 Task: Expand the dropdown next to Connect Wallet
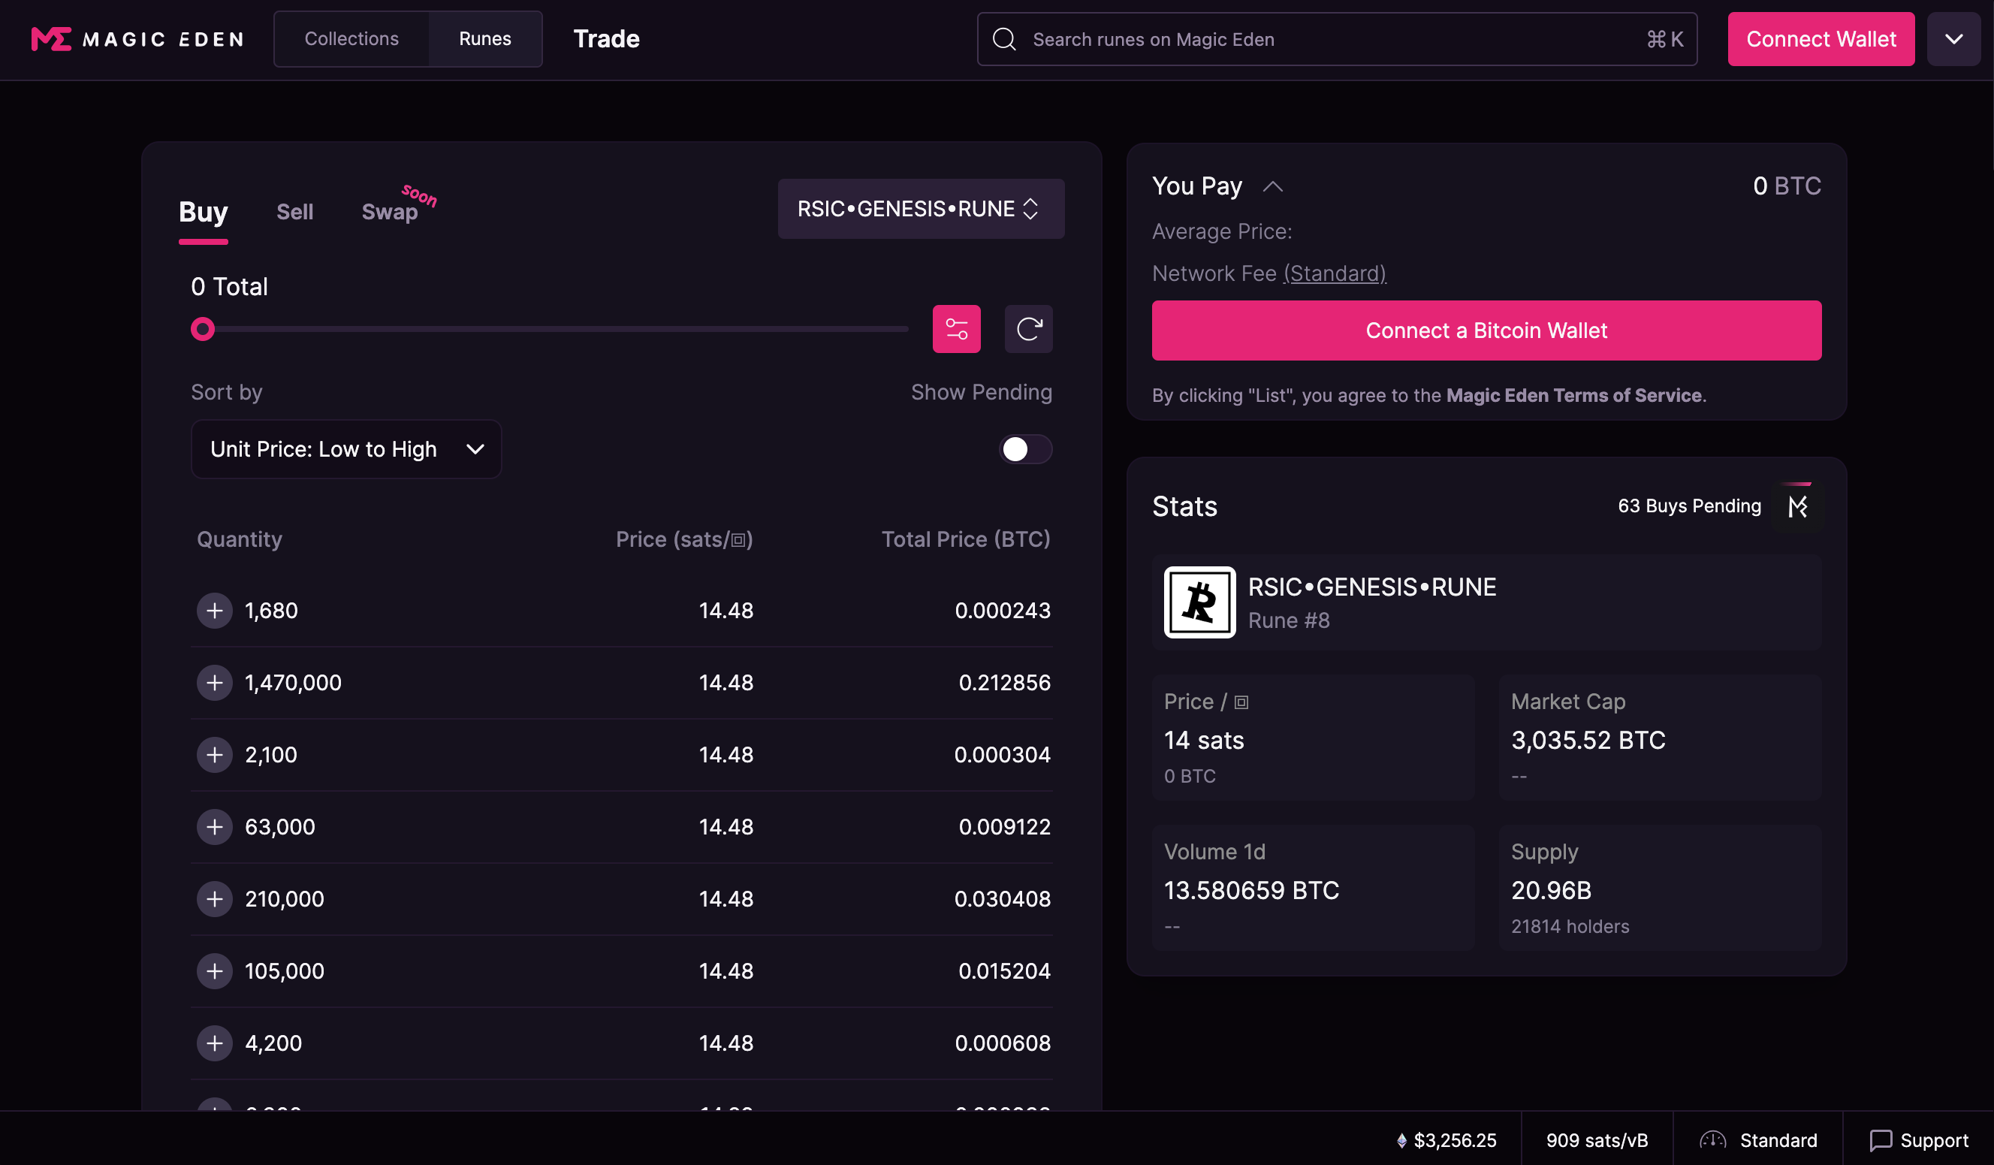tap(1953, 39)
